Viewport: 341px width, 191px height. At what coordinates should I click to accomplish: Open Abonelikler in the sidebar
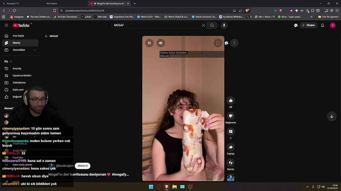tap(20, 50)
